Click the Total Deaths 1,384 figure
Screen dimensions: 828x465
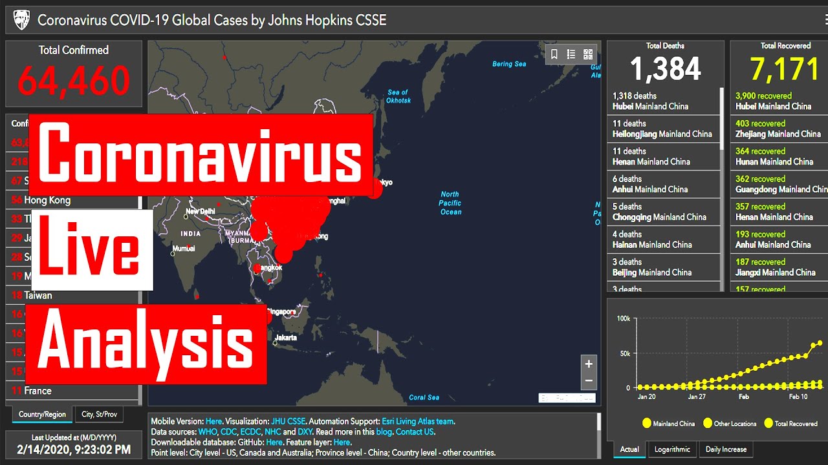tap(665, 68)
